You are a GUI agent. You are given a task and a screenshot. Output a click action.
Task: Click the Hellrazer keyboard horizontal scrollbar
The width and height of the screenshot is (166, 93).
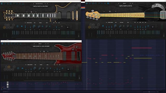pos(49,81)
